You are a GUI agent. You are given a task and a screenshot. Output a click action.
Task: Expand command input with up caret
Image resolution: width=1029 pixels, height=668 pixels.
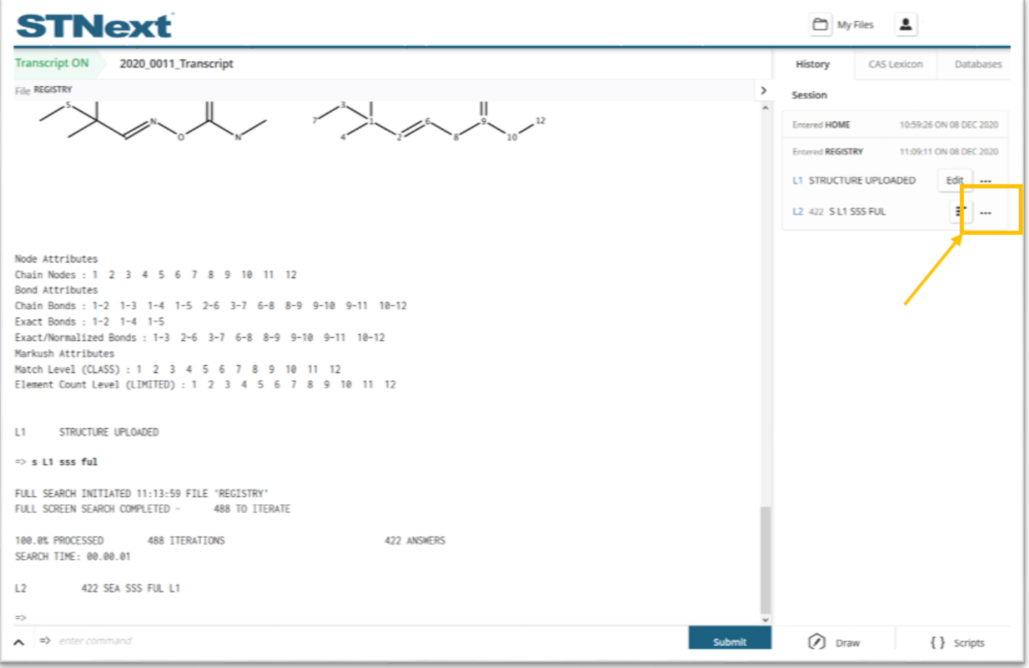click(19, 642)
